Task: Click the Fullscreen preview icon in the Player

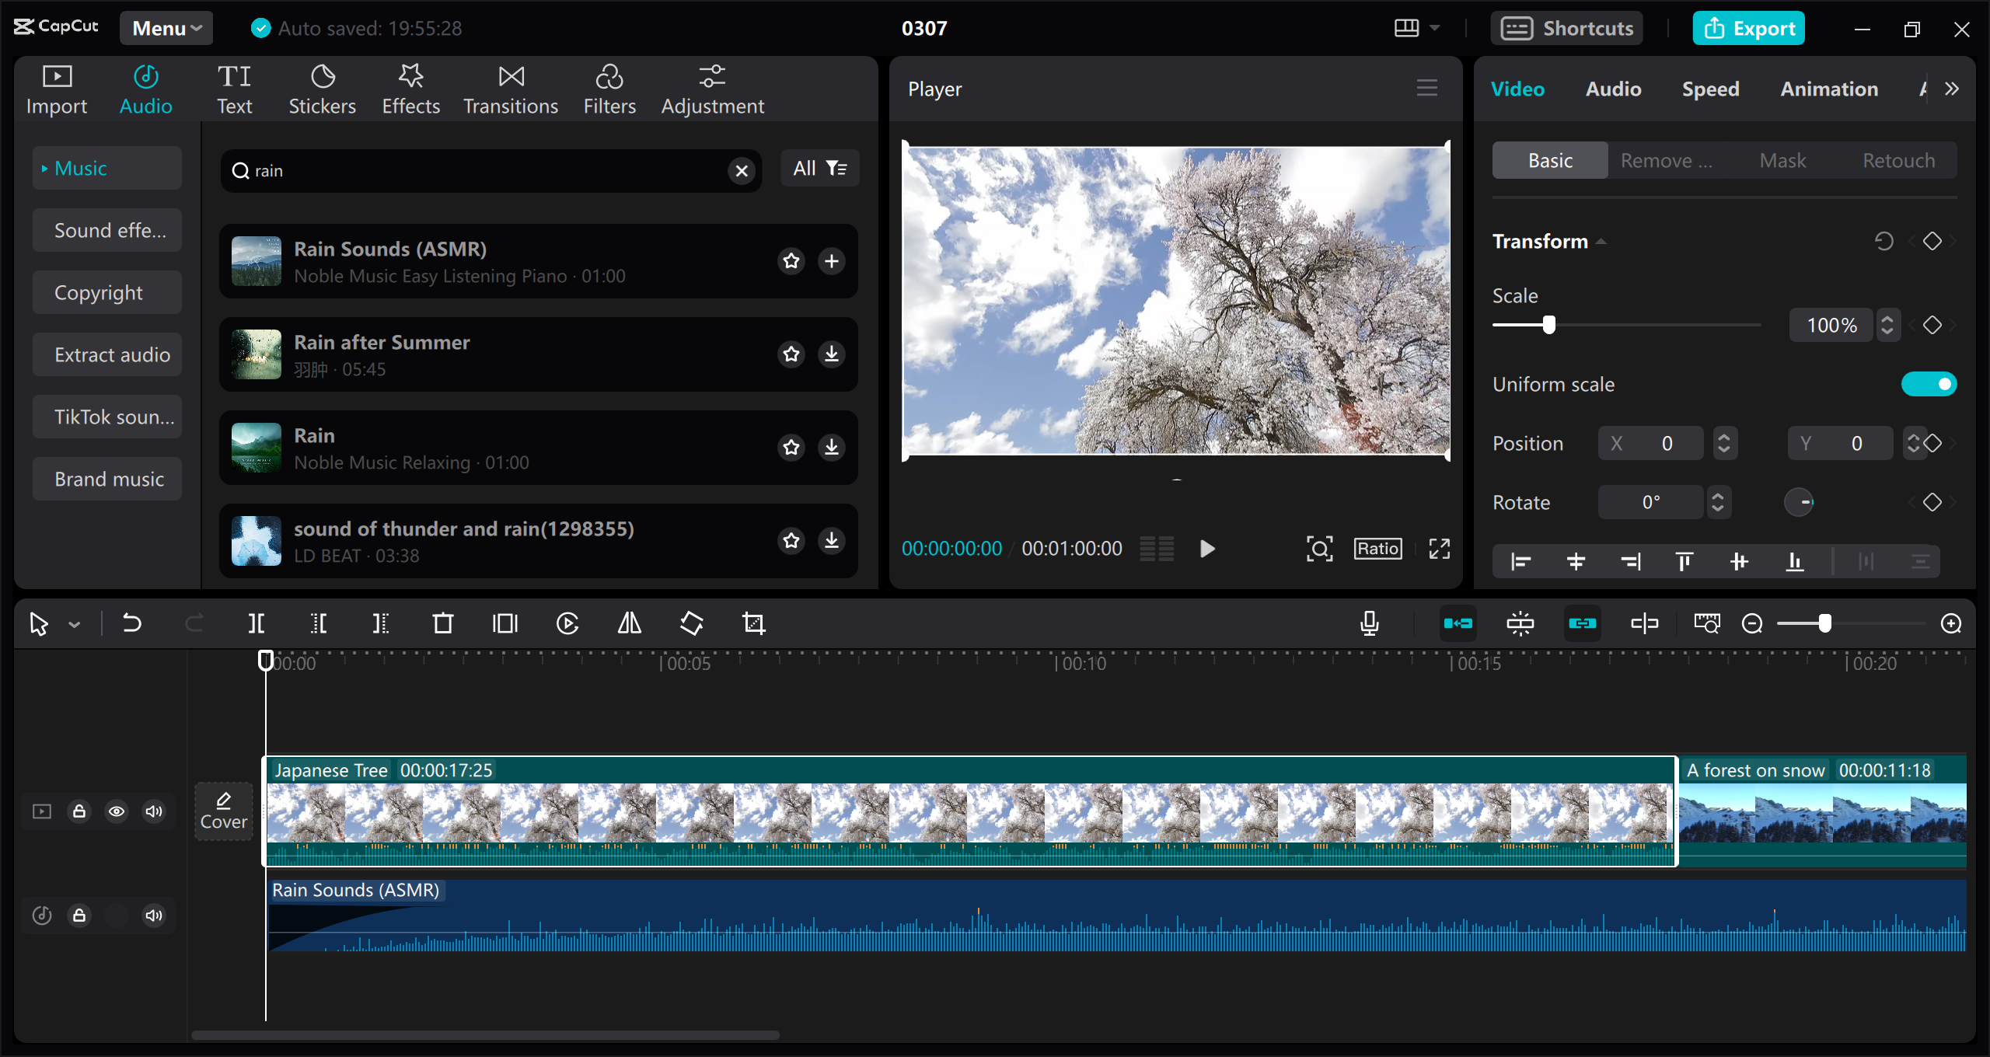Action: (1439, 548)
